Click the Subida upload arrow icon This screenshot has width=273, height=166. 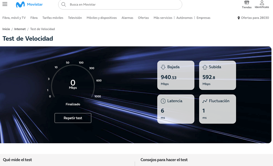205,67
